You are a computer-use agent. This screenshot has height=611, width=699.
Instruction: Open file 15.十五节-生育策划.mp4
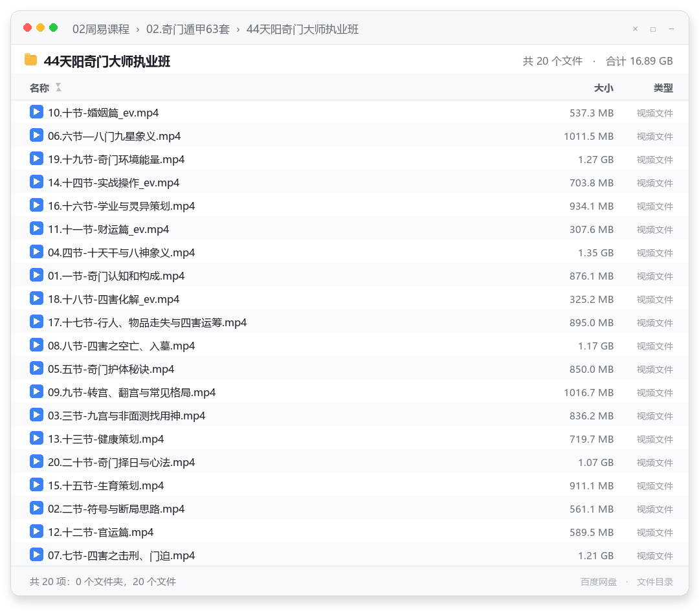click(x=105, y=485)
